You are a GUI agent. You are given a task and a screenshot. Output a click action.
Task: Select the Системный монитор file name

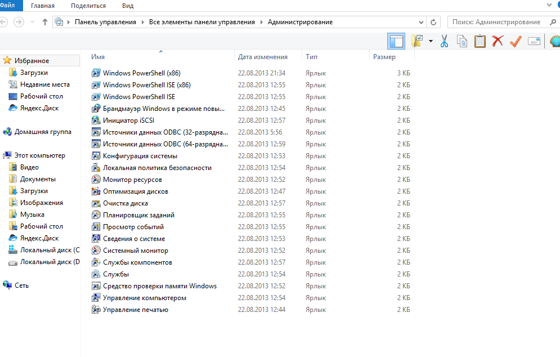[x=136, y=251]
